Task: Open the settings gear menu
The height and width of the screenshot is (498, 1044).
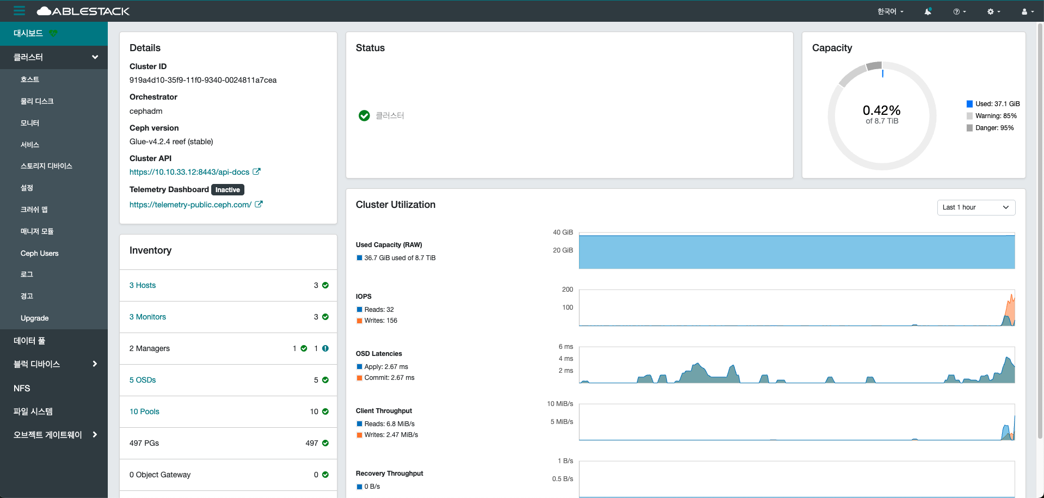Action: click(993, 11)
